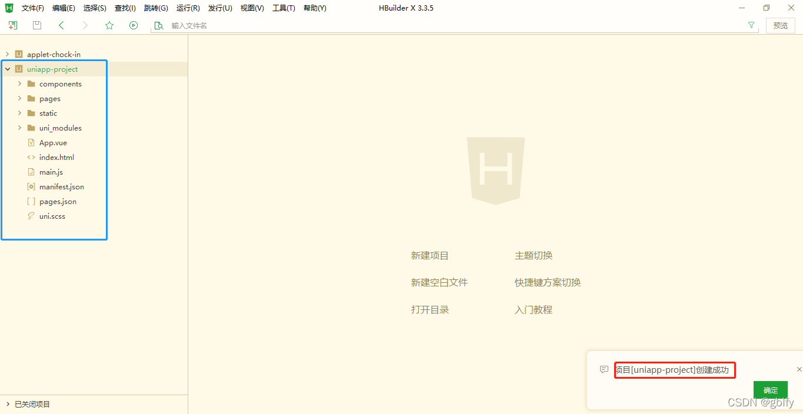Screen dimensions: 803x414
Task: Click the manifest.json file icon
Action: click(31, 186)
